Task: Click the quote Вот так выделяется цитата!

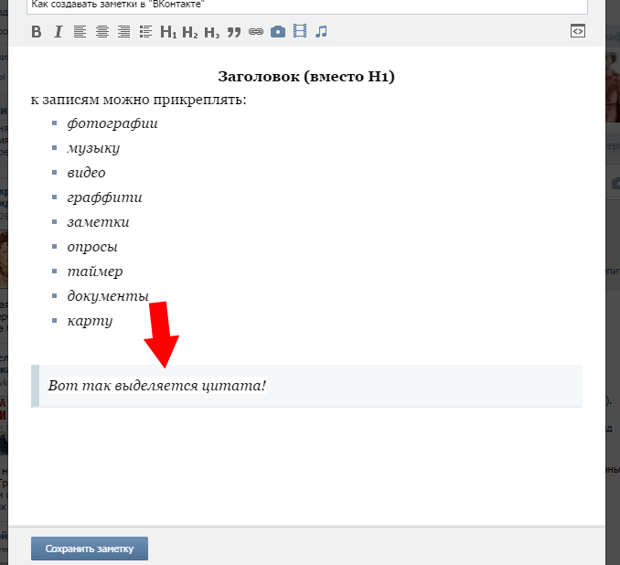Action: coord(157,386)
